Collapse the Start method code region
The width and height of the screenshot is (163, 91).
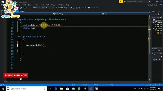point(19,37)
